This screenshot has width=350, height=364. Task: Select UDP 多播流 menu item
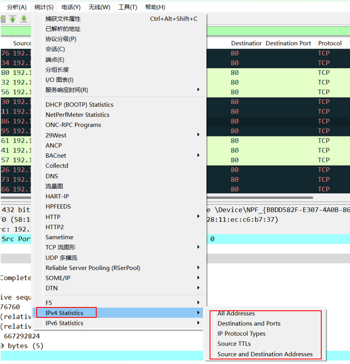pyautogui.click(x=119, y=258)
